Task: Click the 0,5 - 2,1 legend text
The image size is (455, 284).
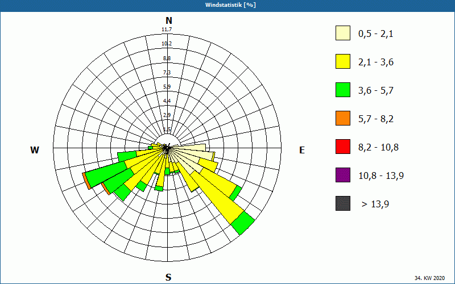Action: click(x=376, y=34)
